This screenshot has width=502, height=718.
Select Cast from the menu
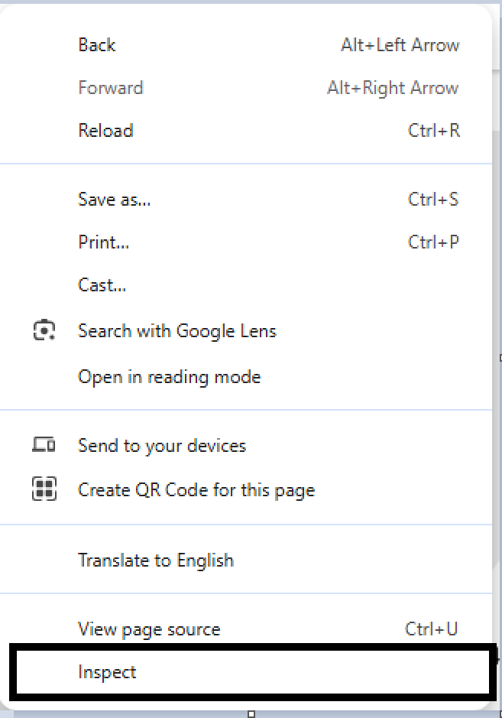click(x=101, y=284)
